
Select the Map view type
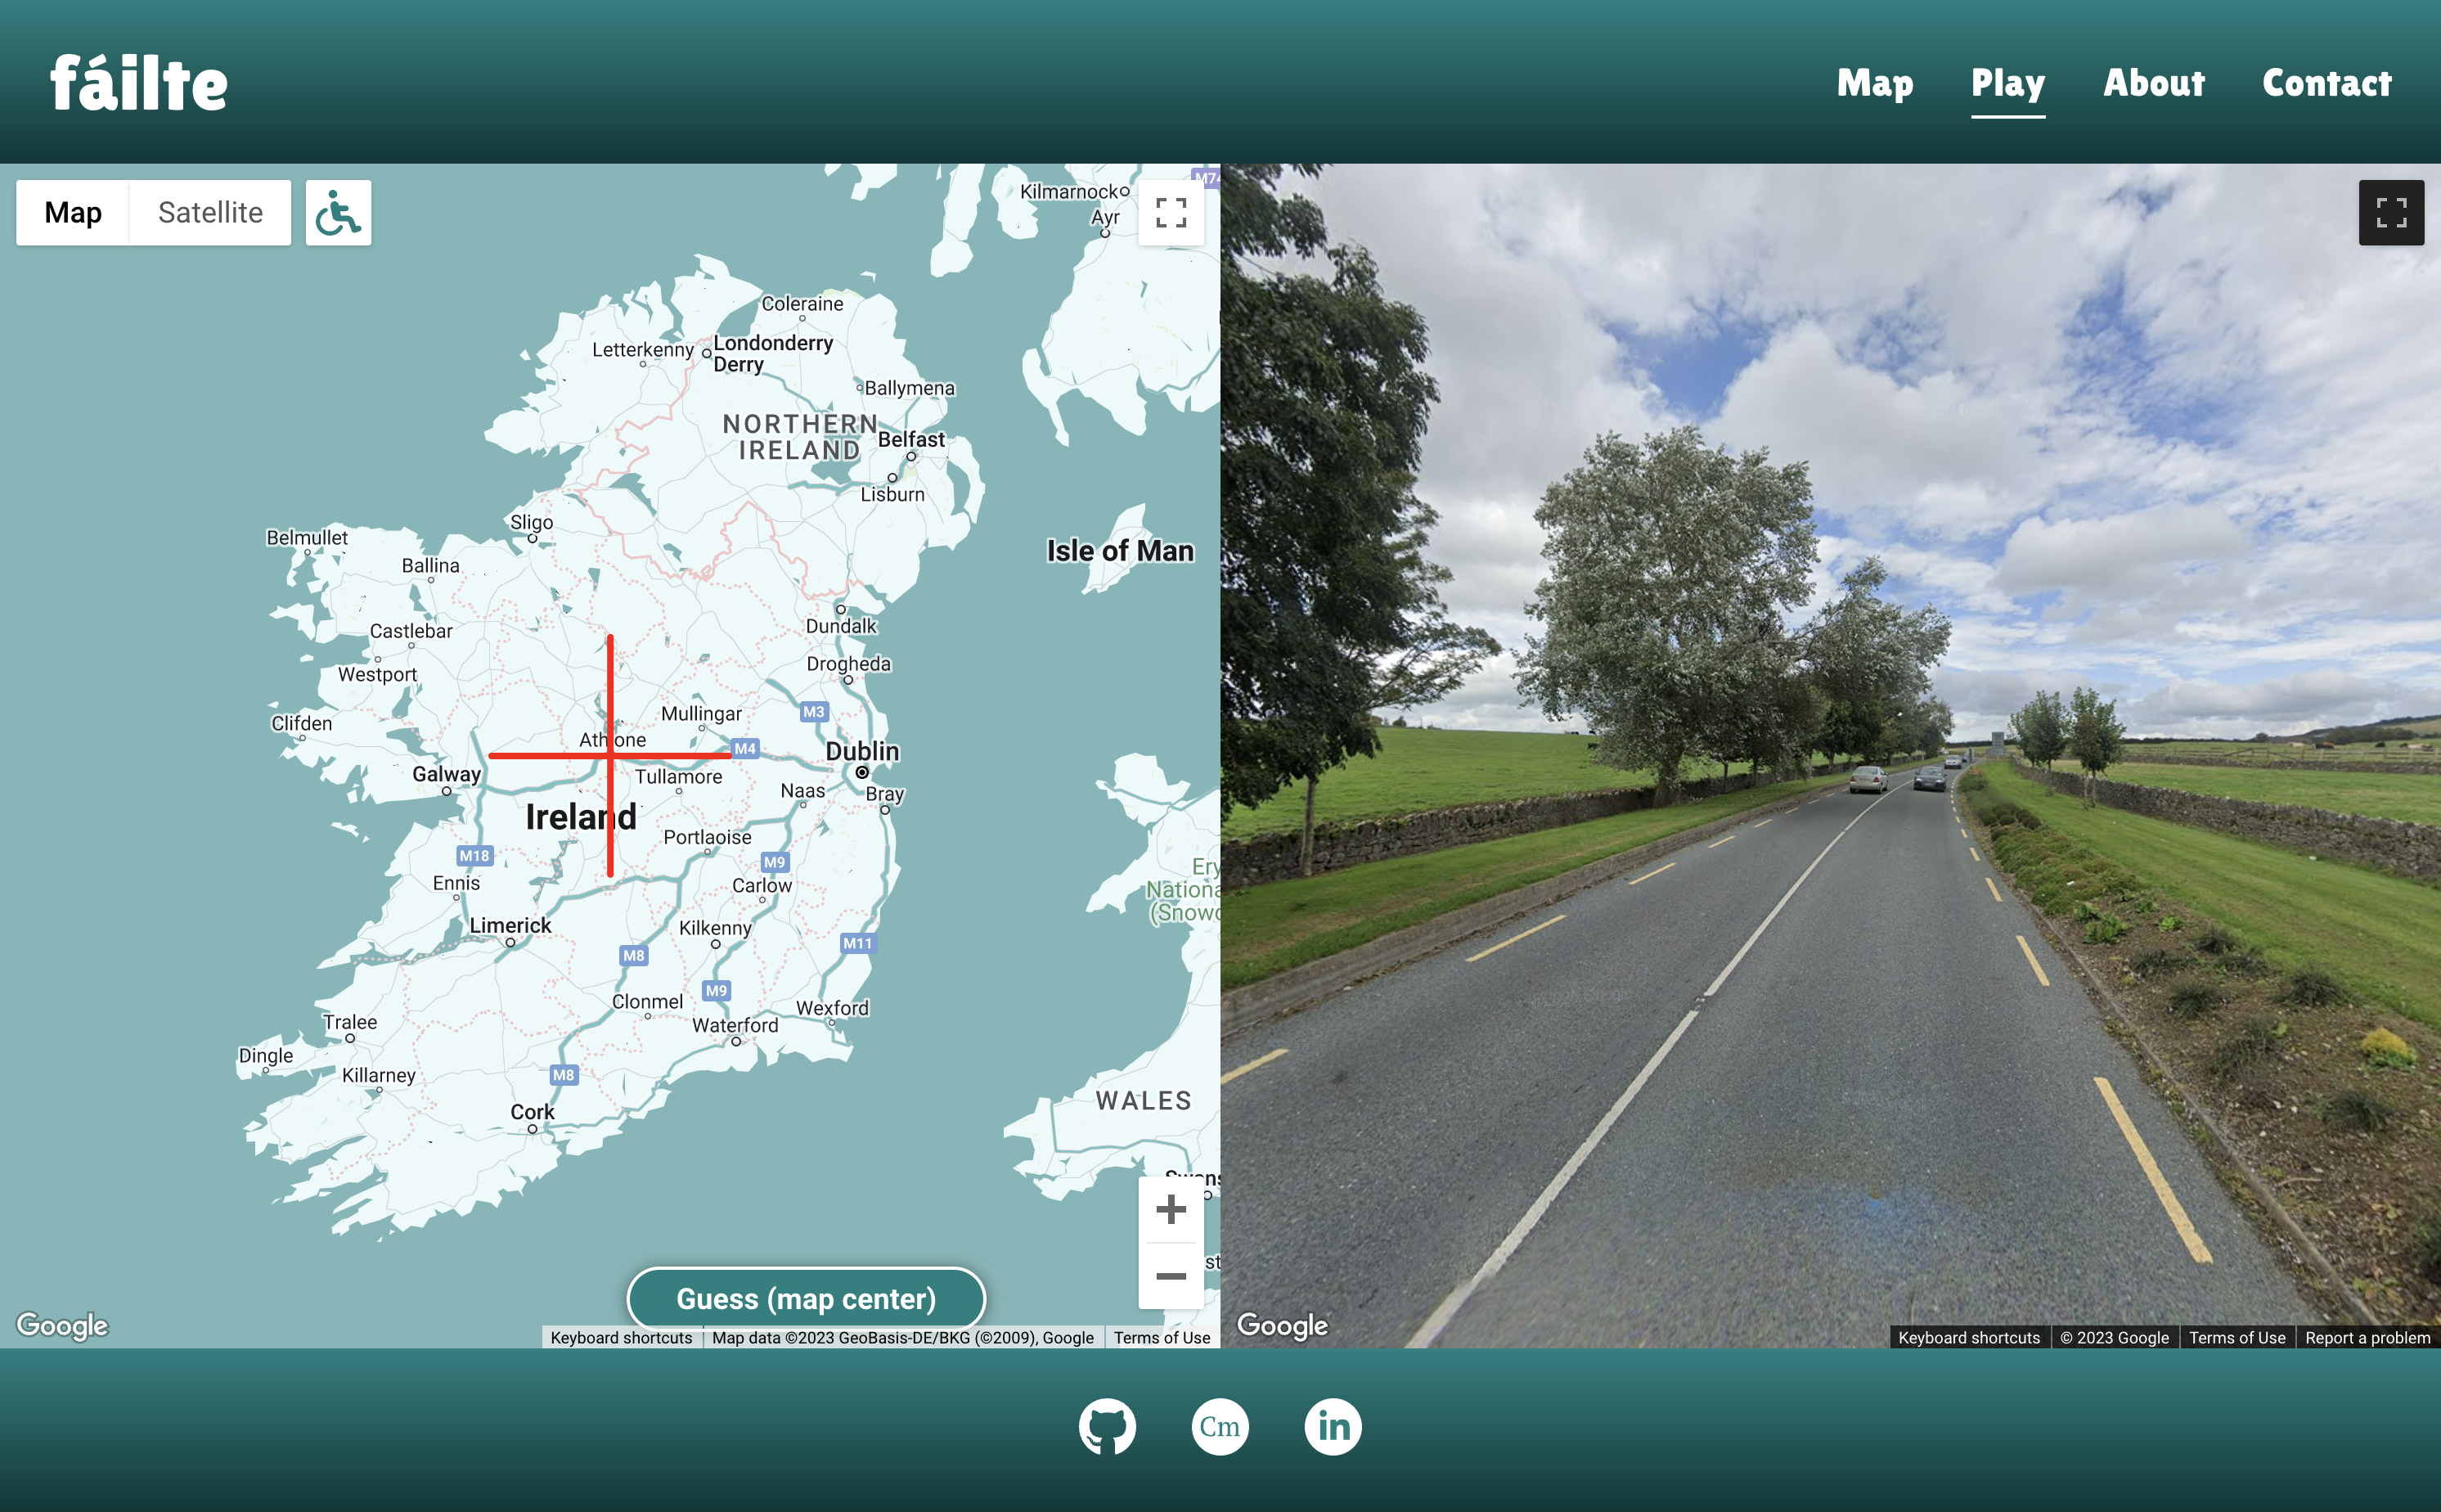tap(73, 213)
